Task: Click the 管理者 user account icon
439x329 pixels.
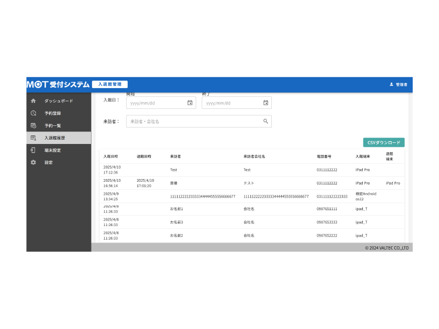Action: [x=391, y=85]
